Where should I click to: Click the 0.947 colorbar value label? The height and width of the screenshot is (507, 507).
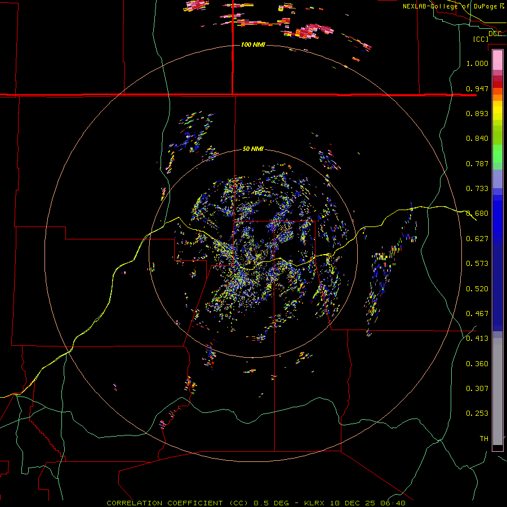click(x=477, y=88)
